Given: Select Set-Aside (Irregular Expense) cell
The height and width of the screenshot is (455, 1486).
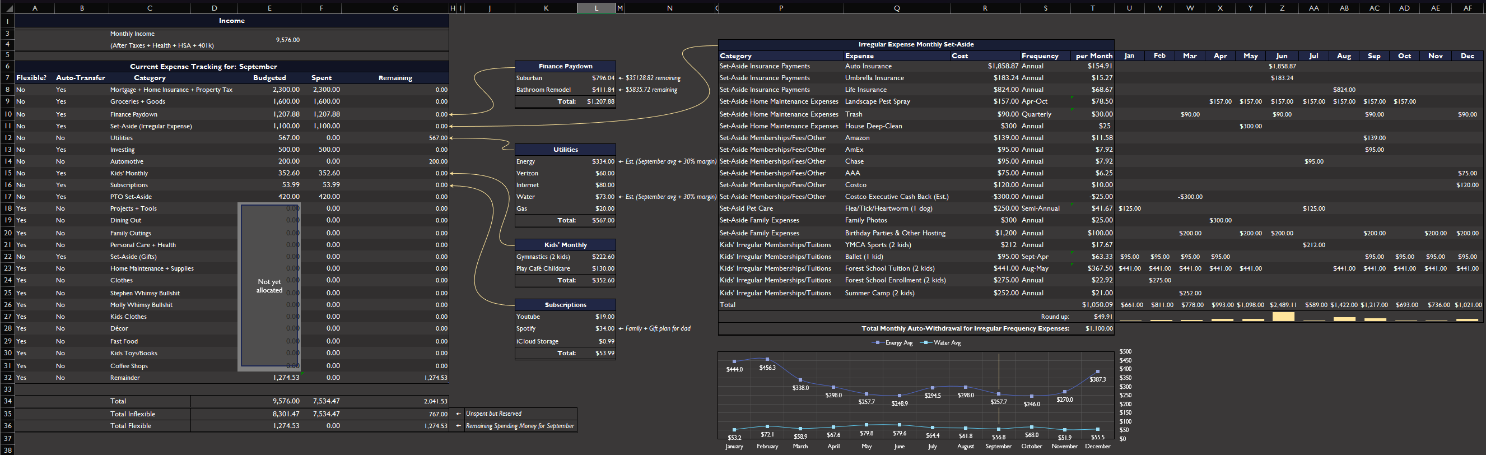Looking at the screenshot, I should coord(151,126).
